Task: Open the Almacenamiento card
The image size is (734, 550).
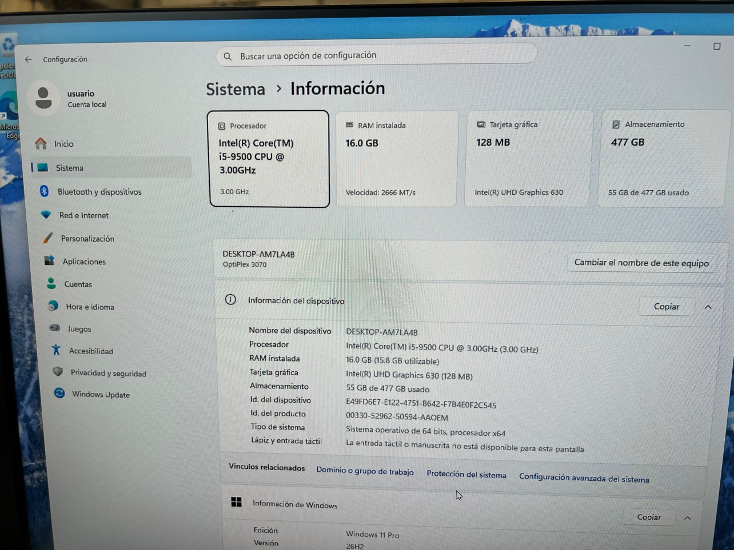Action: 664,158
